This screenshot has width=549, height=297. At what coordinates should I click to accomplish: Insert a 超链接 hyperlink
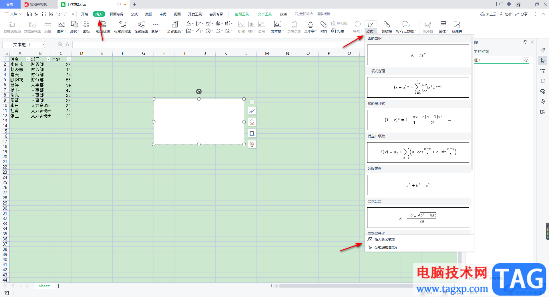tap(387, 27)
